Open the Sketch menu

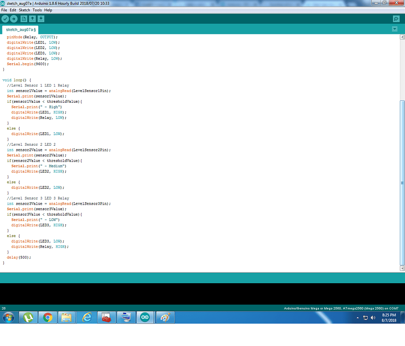pyautogui.click(x=24, y=10)
